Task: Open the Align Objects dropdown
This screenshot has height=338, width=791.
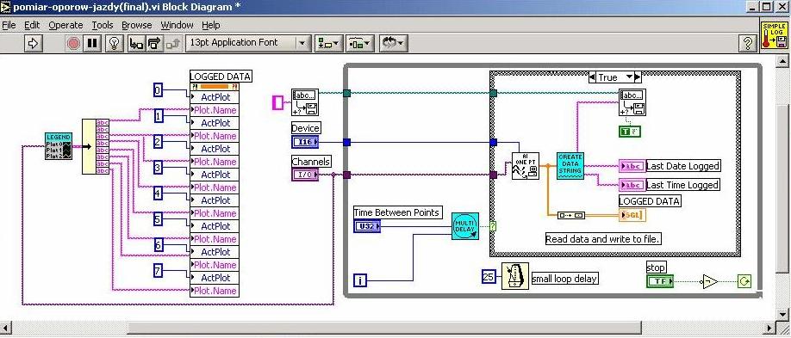Action: pyautogui.click(x=329, y=43)
